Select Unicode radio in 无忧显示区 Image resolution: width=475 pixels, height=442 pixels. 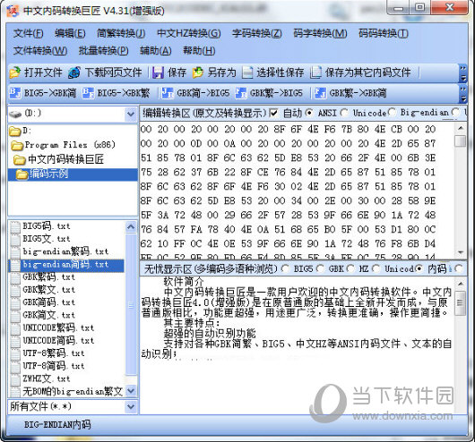tap(376, 268)
